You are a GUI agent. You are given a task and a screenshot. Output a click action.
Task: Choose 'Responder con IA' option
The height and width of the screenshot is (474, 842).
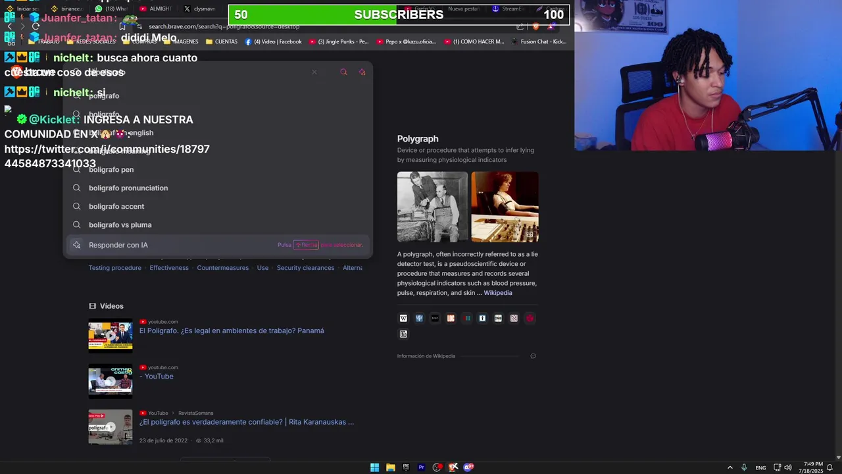[218, 245]
